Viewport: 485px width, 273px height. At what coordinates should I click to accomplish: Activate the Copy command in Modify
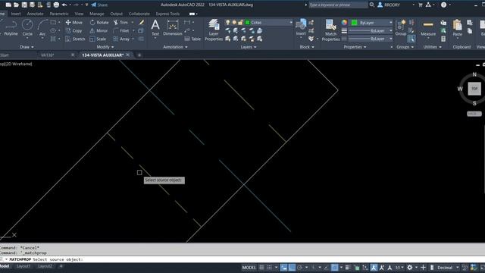pyautogui.click(x=74, y=30)
